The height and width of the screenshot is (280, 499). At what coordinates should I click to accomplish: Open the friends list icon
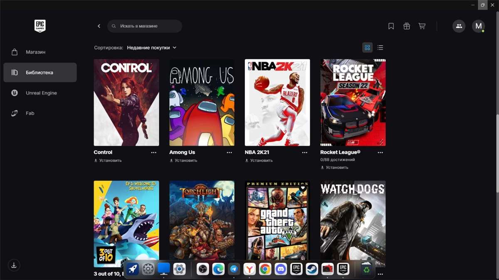(459, 26)
